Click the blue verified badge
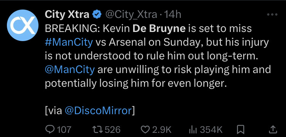Screen dimensions: 286x137 (97, 14)
